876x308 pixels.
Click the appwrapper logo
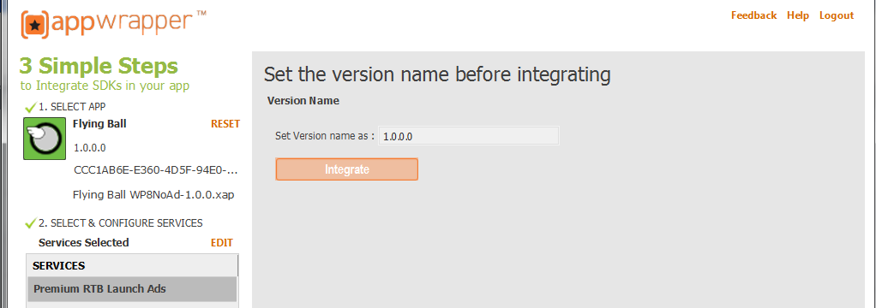click(113, 23)
